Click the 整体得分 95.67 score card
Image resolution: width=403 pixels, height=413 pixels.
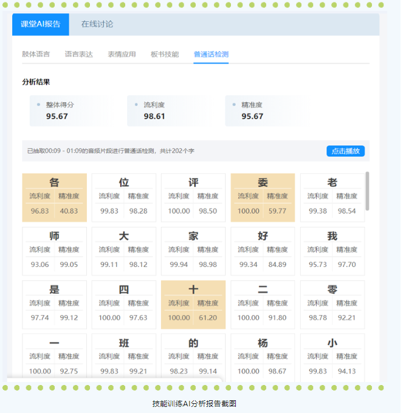[x=69, y=111]
